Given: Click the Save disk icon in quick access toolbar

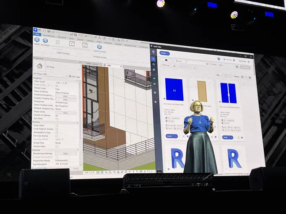Looking at the screenshot, I should pyautogui.click(x=49, y=31).
